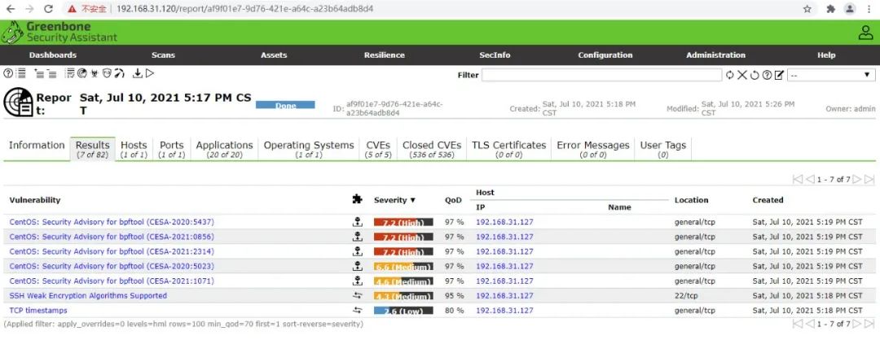Screen dimensions: 880x349
Task: Switch to the User Tags tab
Action: pyautogui.click(x=662, y=149)
